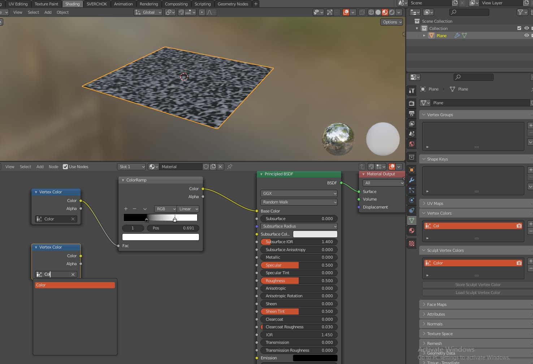Hide Collection with its eye icon
The image size is (533, 364).
coord(526,28)
